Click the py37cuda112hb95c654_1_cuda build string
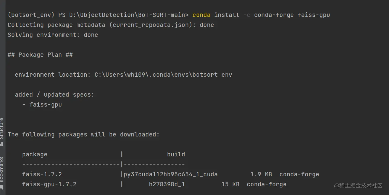The image size is (389, 195). point(171,174)
